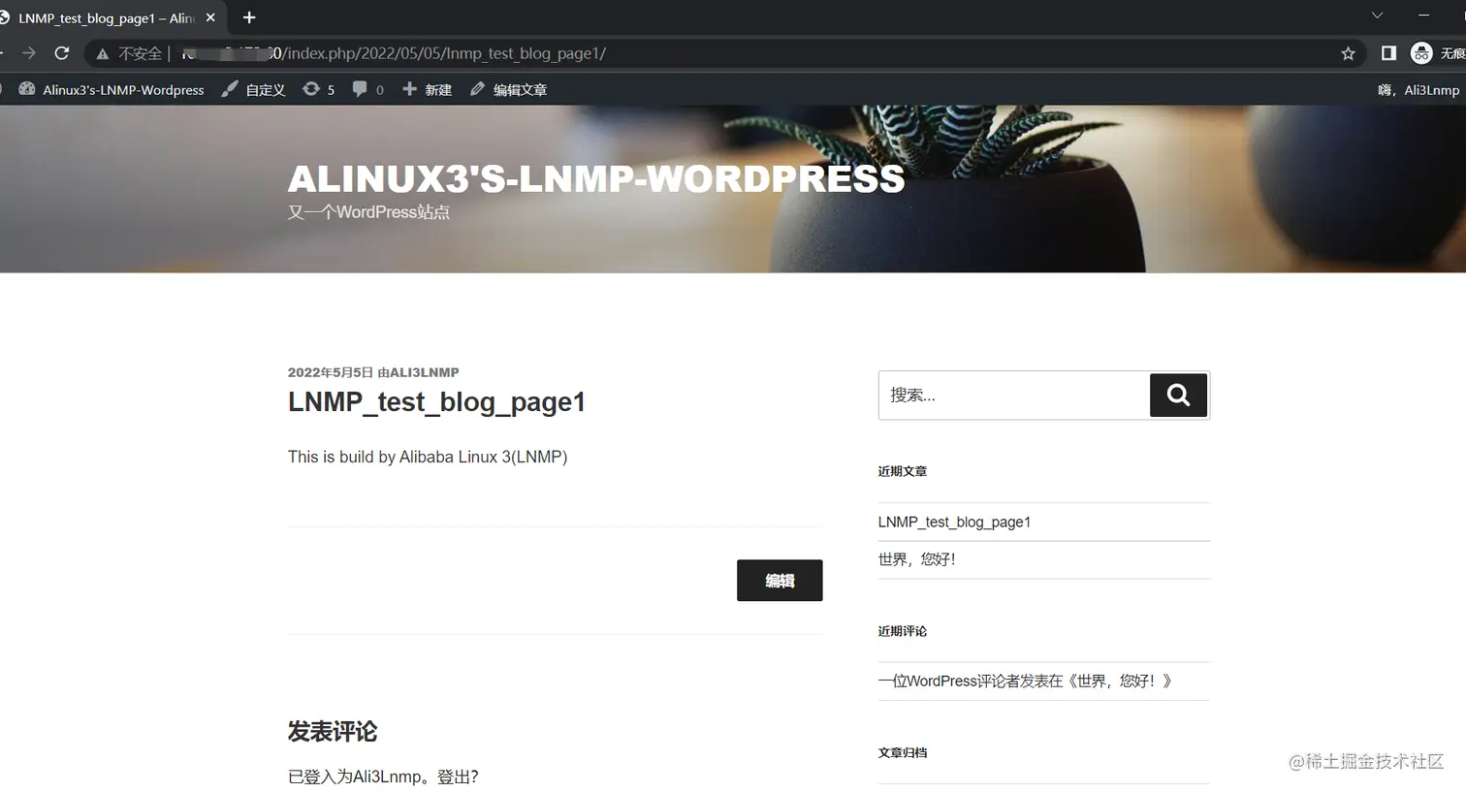Open the 自定义 customize menu item
This screenshot has width=1466, height=793.
(x=253, y=89)
